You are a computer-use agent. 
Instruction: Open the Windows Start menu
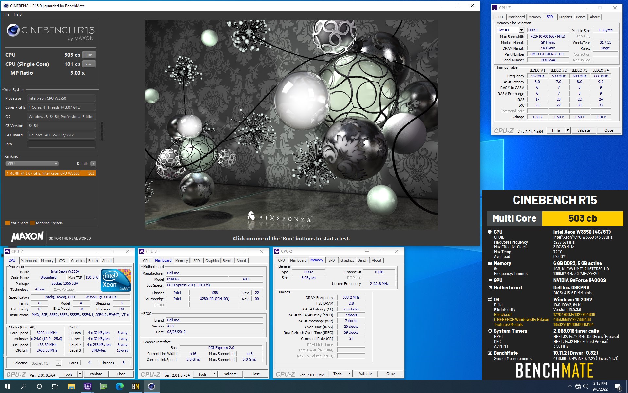coord(8,386)
